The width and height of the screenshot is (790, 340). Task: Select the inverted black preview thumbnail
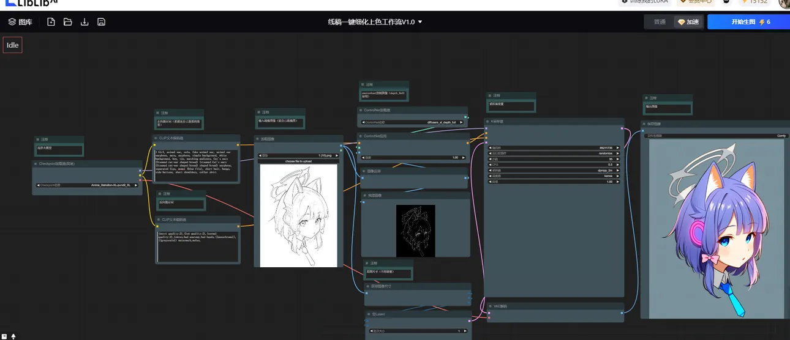coord(415,231)
